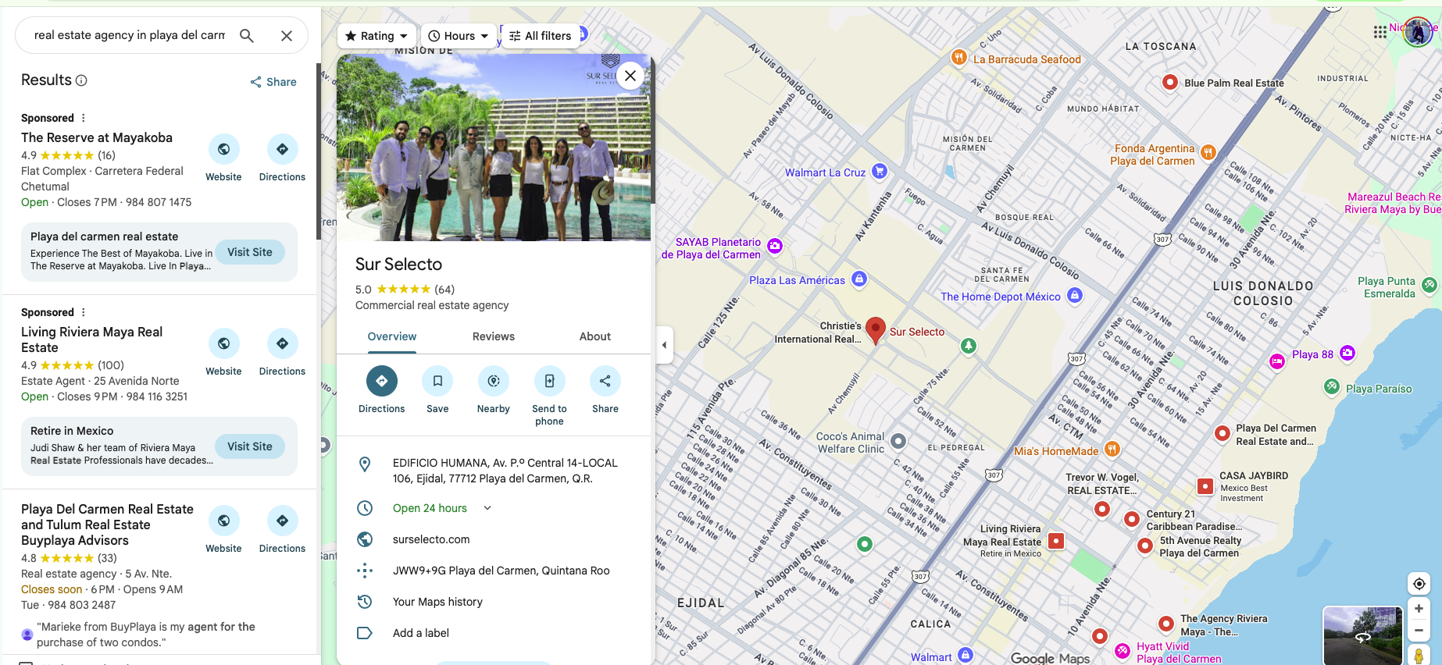
Task: Zoom out on the map
Action: 1419,631
